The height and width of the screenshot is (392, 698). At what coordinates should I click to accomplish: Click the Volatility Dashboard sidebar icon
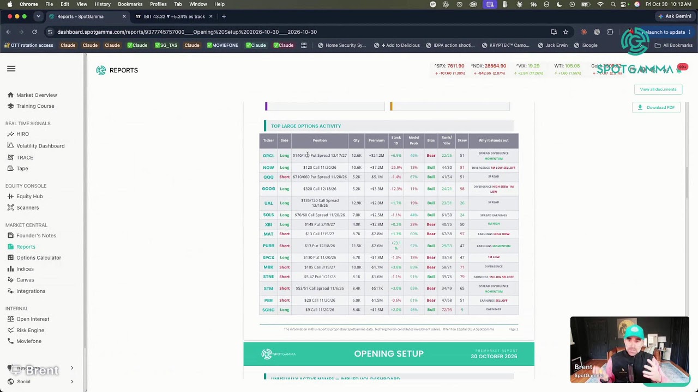tap(10, 146)
